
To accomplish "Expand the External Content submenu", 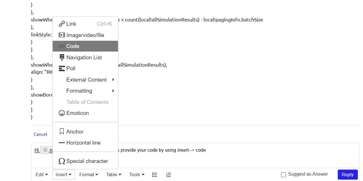I will tap(85, 80).
